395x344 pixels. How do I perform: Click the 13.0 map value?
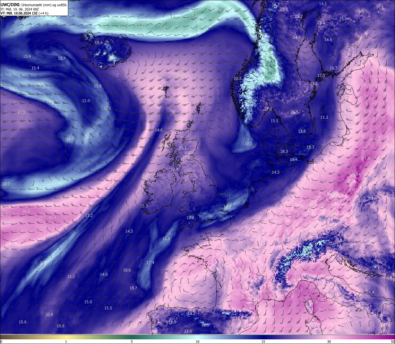(x=98, y=86)
